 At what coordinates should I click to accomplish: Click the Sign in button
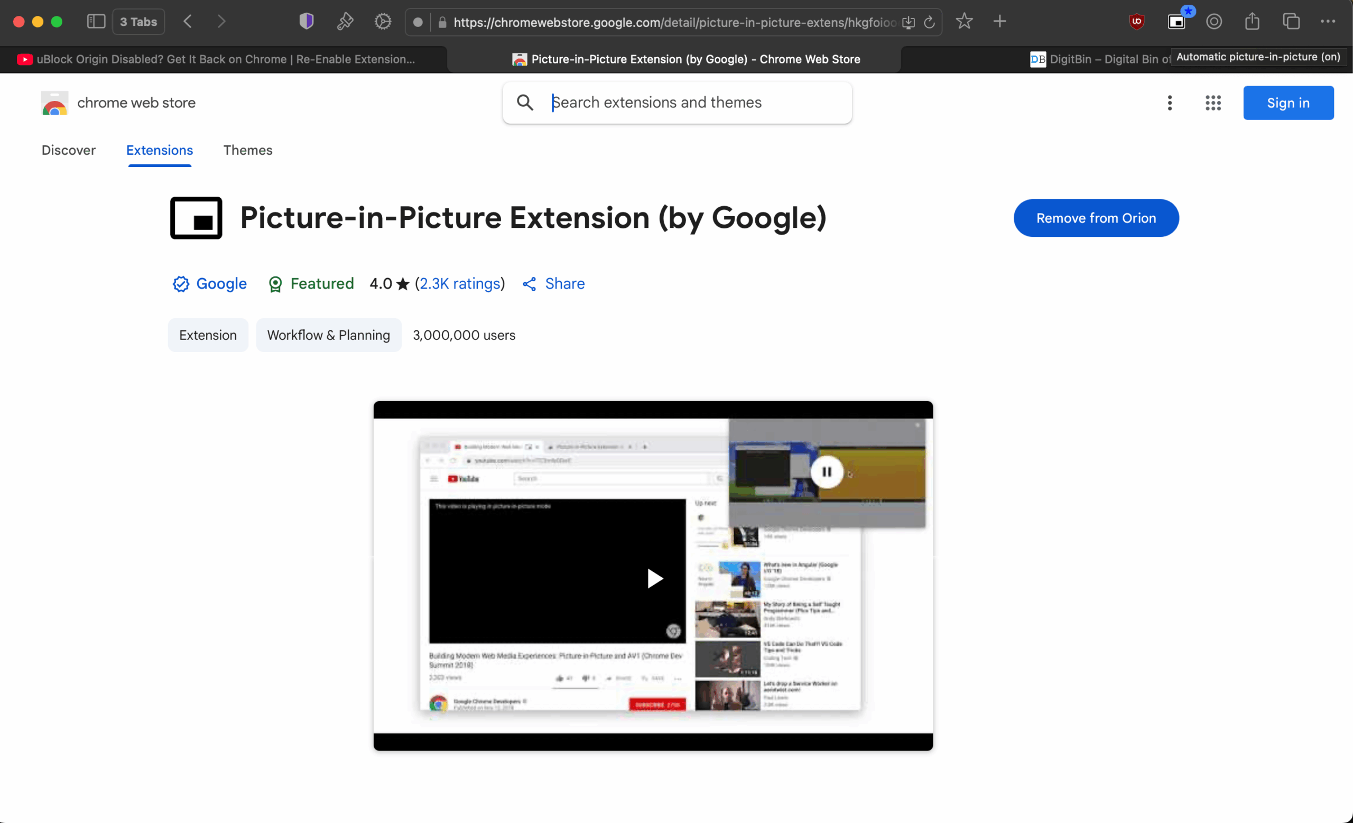point(1288,103)
